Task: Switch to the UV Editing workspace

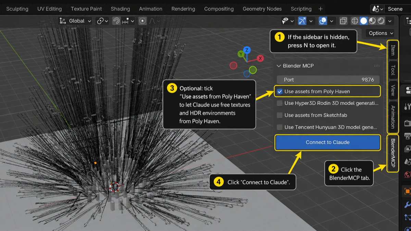Action: [x=50, y=9]
